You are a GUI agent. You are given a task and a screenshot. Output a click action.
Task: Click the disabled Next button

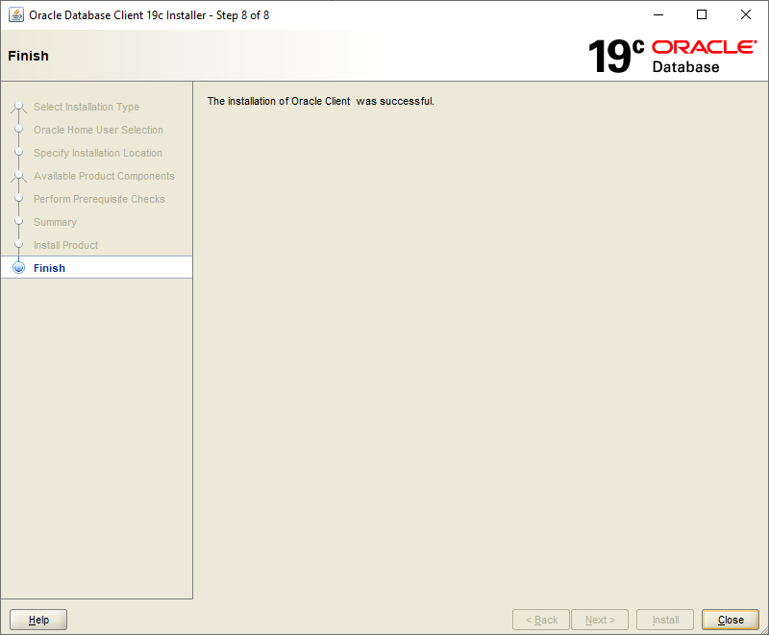coord(600,620)
